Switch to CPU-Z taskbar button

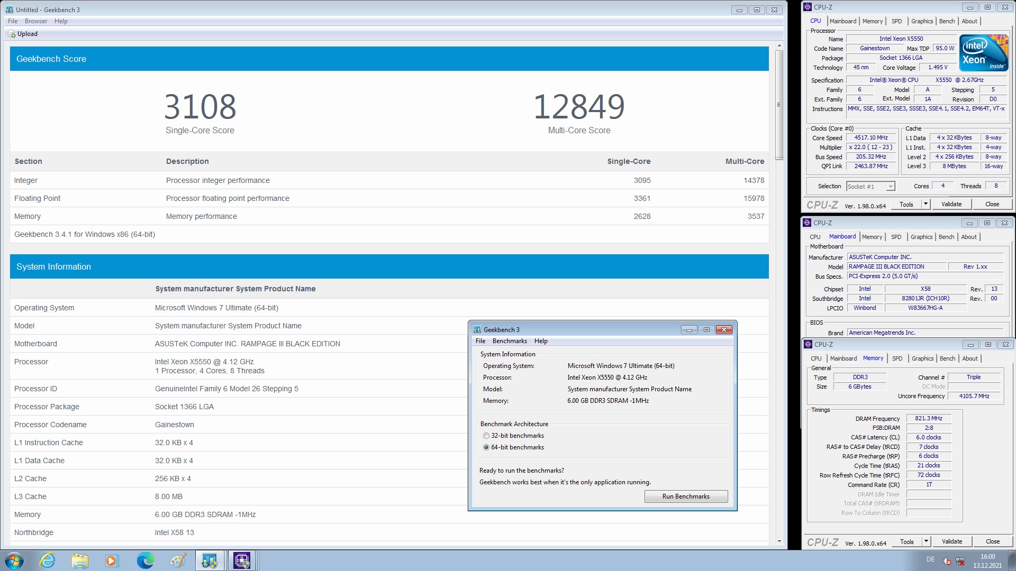click(242, 560)
